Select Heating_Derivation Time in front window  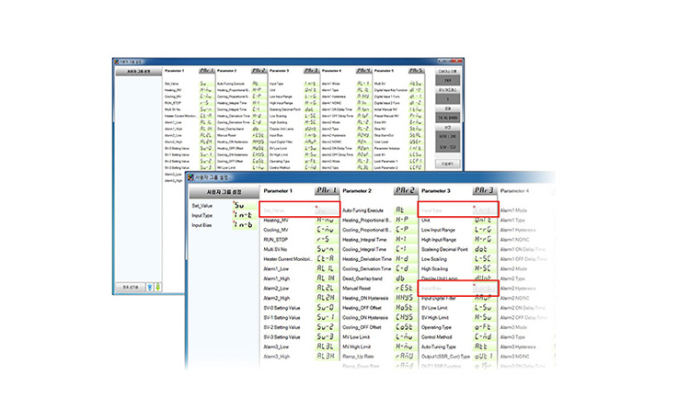(x=367, y=259)
